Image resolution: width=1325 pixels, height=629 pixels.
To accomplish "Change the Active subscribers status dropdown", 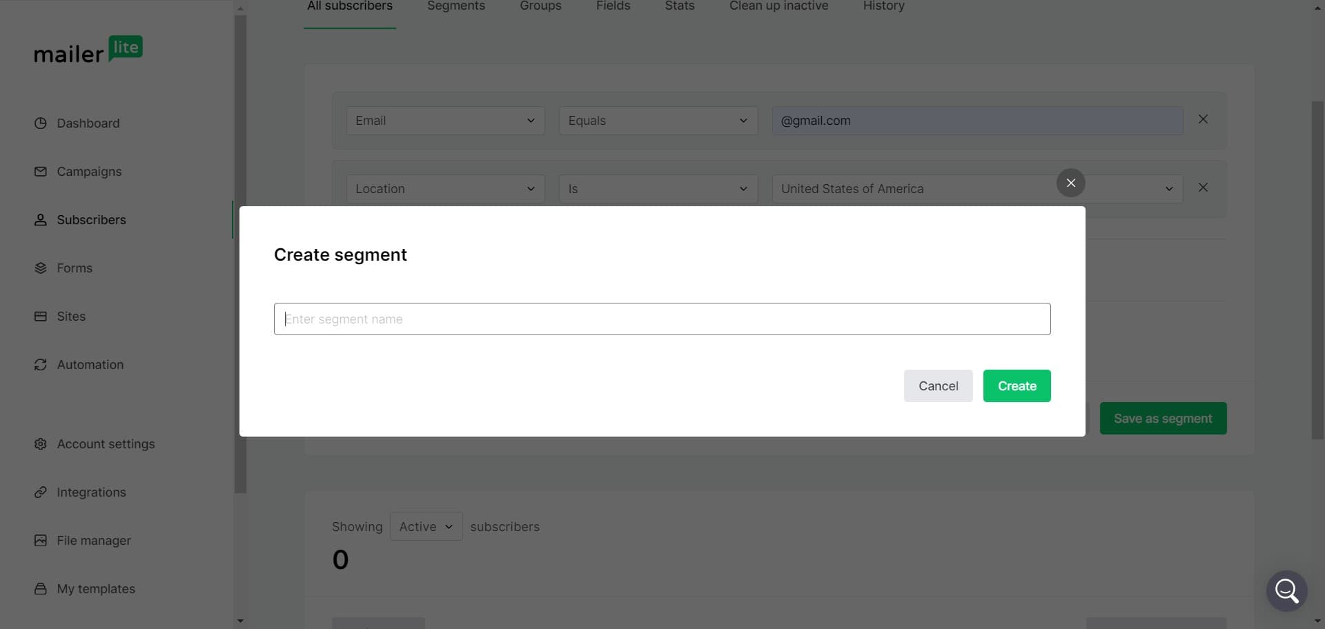I will 425,526.
